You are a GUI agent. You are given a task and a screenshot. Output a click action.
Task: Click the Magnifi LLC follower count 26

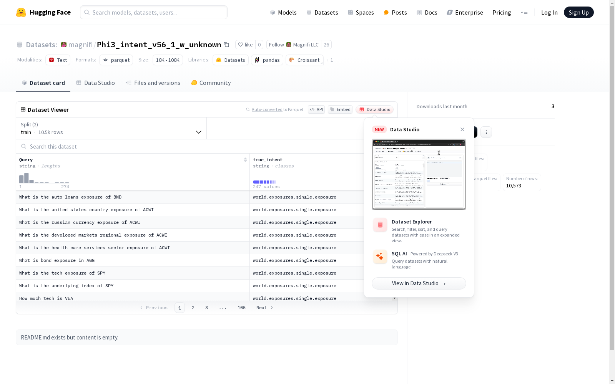[326, 45]
